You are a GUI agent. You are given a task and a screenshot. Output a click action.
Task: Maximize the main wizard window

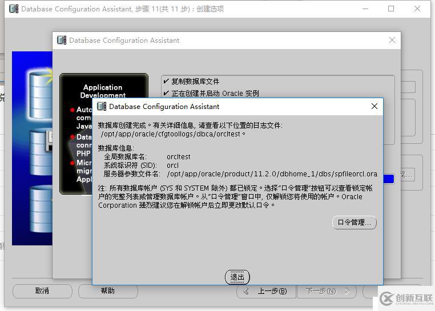click(391, 9)
